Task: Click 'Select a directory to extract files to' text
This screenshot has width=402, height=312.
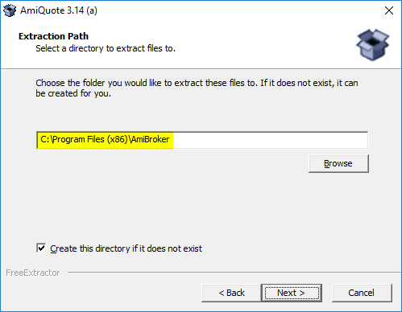Action: click(106, 48)
